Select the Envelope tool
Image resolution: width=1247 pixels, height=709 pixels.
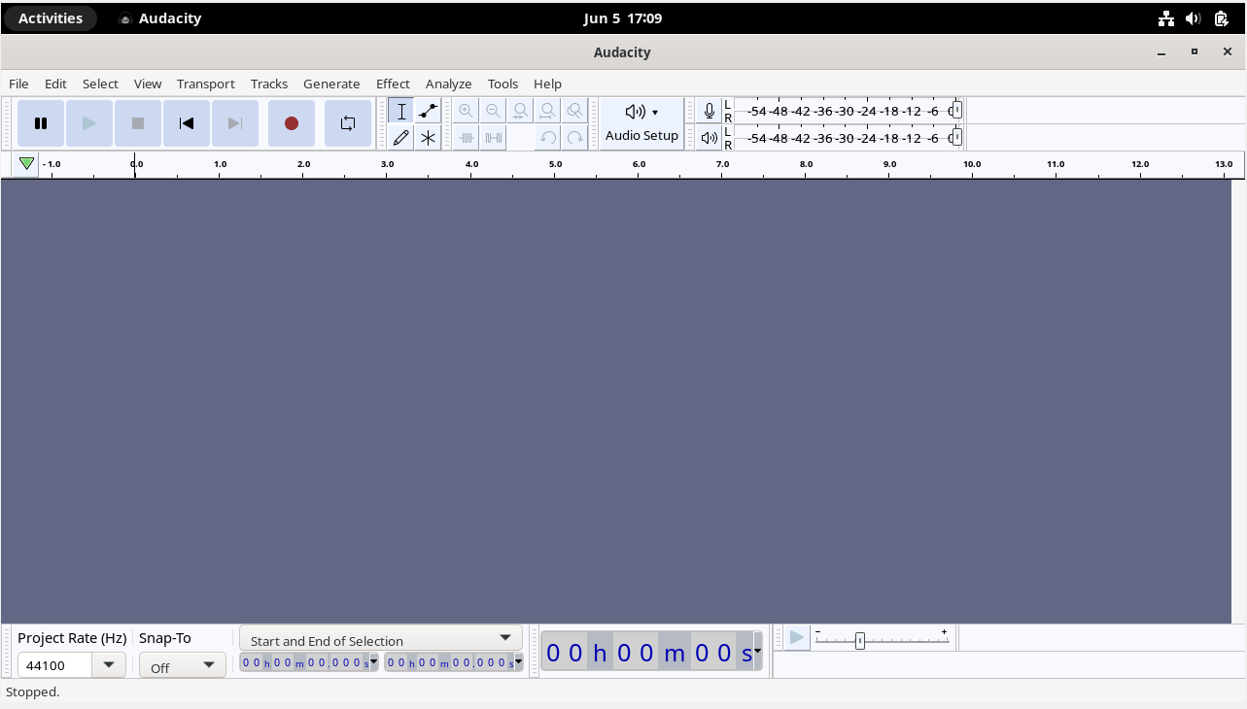tap(429, 111)
